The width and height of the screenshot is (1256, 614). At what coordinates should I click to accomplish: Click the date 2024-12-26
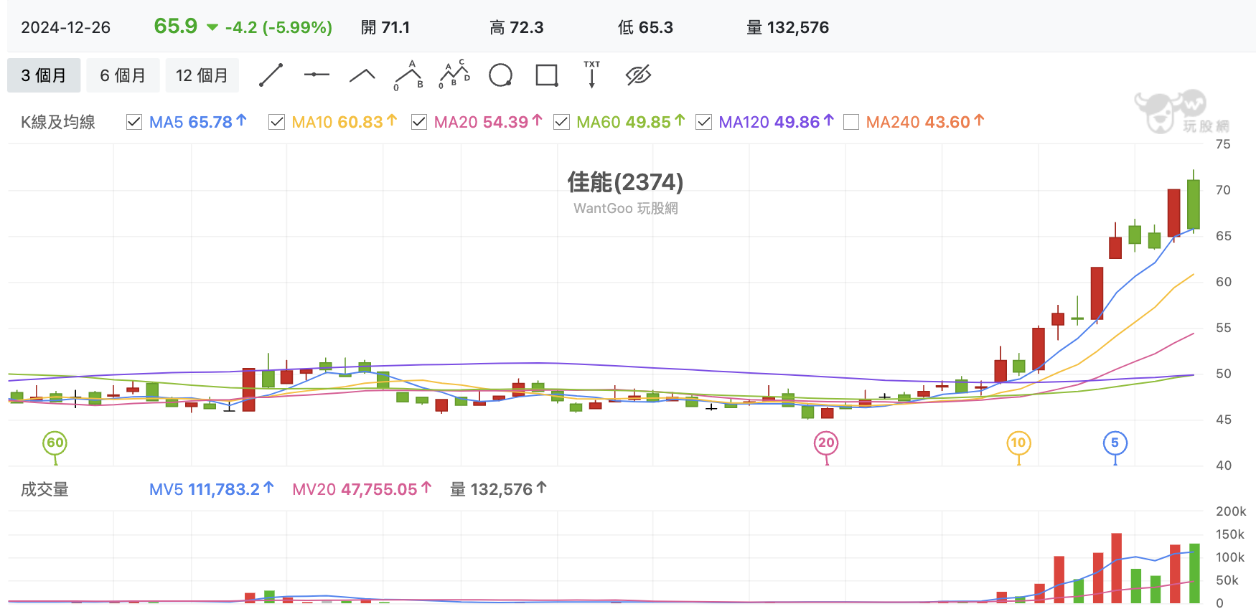tap(66, 27)
